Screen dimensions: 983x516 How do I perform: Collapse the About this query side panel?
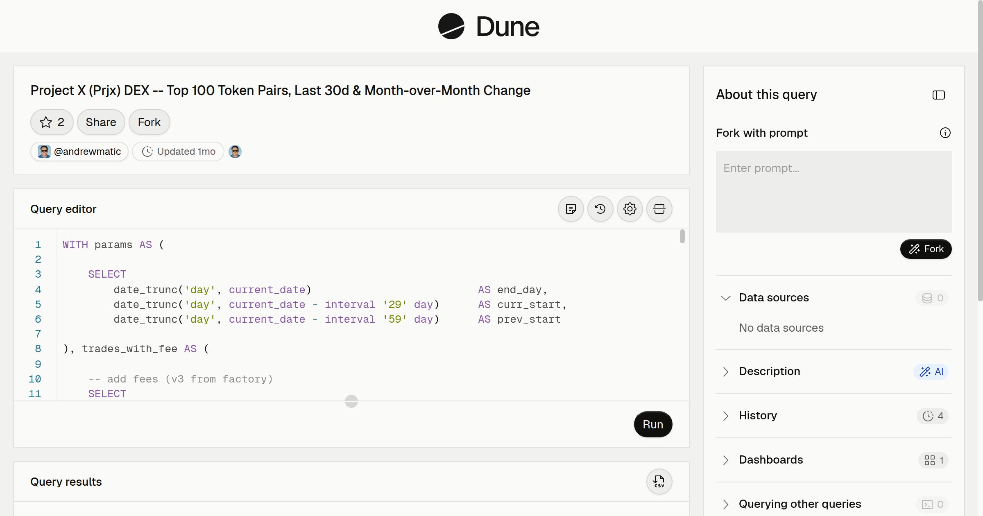pos(938,95)
